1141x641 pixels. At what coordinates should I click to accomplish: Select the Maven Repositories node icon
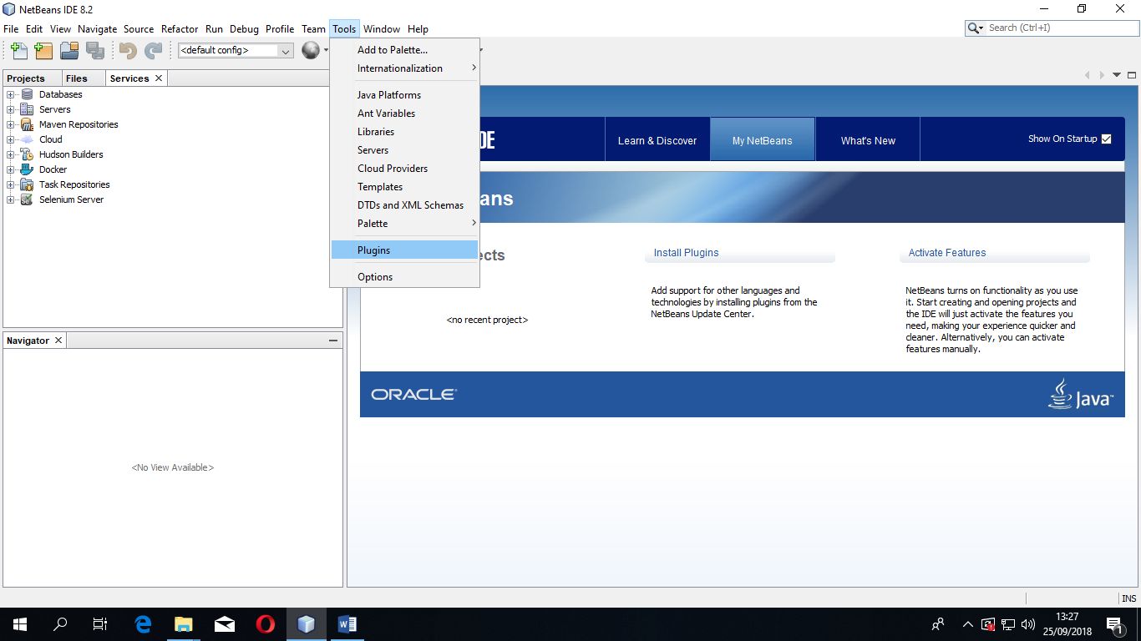click(x=27, y=124)
